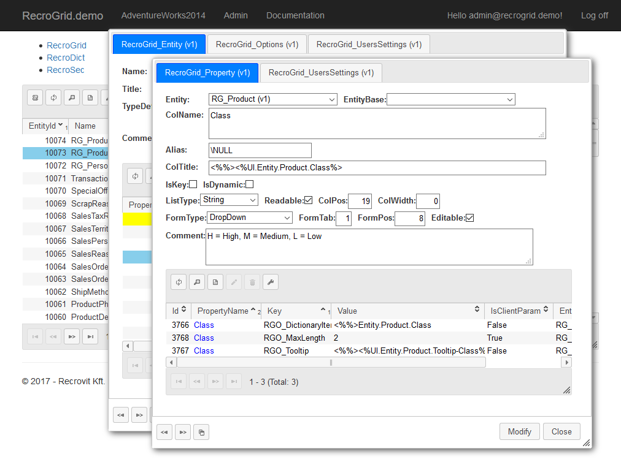This screenshot has width=621, height=470.
Task: Jump to the last page of the entity list
Action: point(90,336)
